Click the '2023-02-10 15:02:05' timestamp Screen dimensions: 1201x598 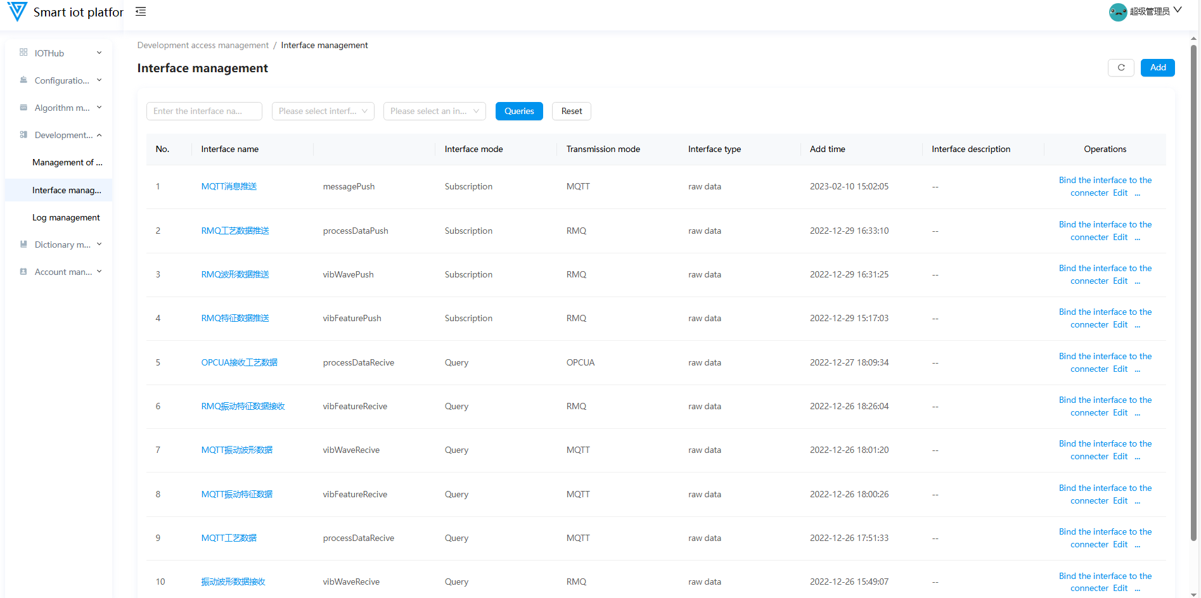pos(849,186)
